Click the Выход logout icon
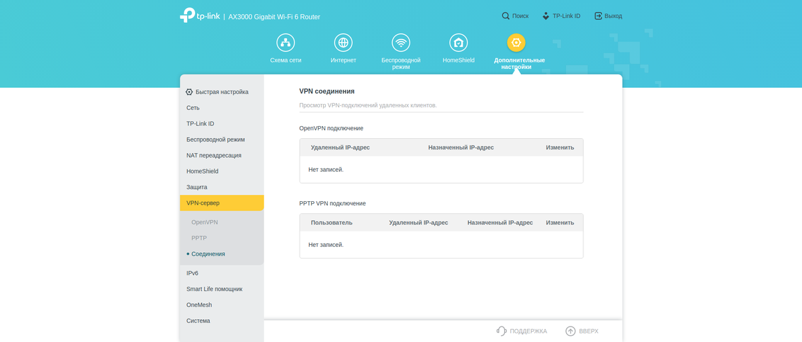The image size is (802, 342). pos(598,16)
